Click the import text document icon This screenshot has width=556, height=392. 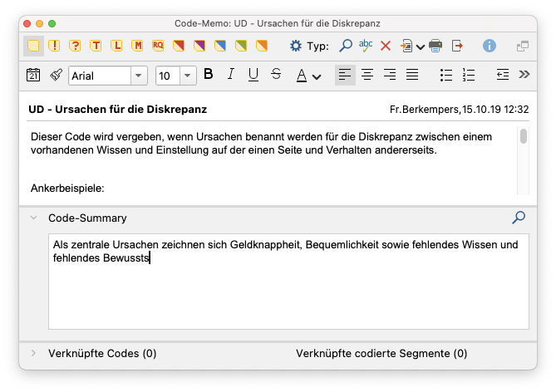[x=406, y=46]
